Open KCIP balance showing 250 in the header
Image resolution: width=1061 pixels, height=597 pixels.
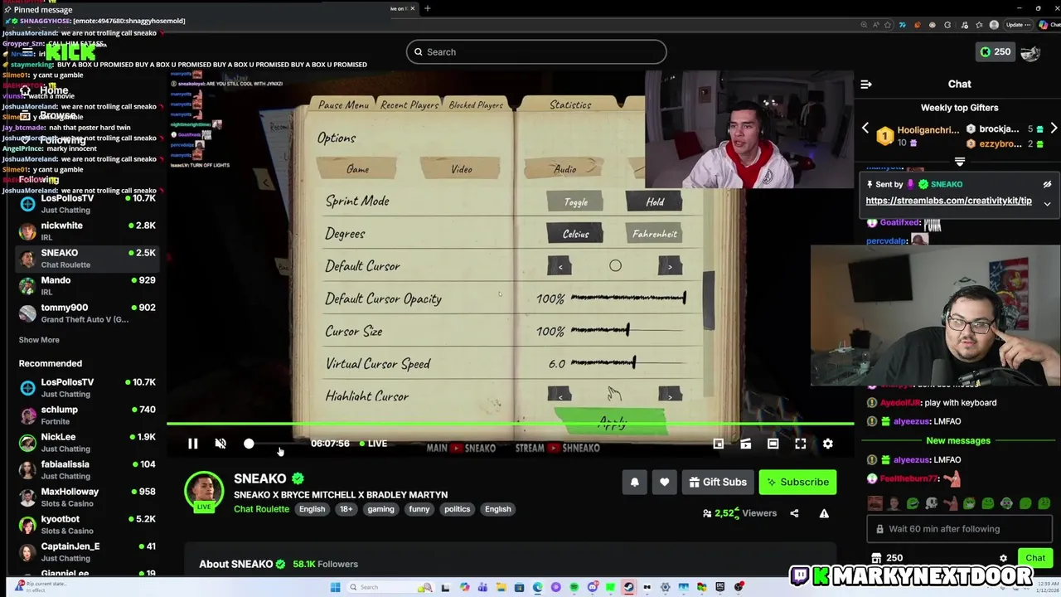[995, 51]
